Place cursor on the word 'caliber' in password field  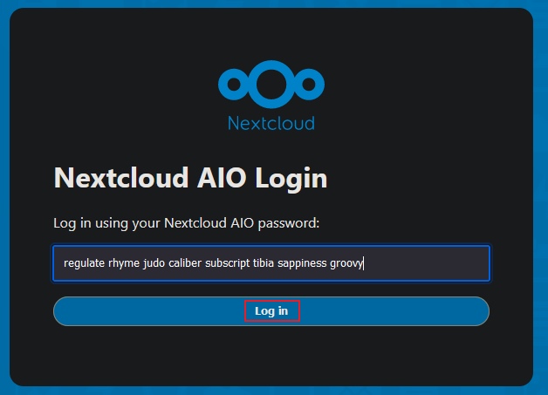click(185, 263)
